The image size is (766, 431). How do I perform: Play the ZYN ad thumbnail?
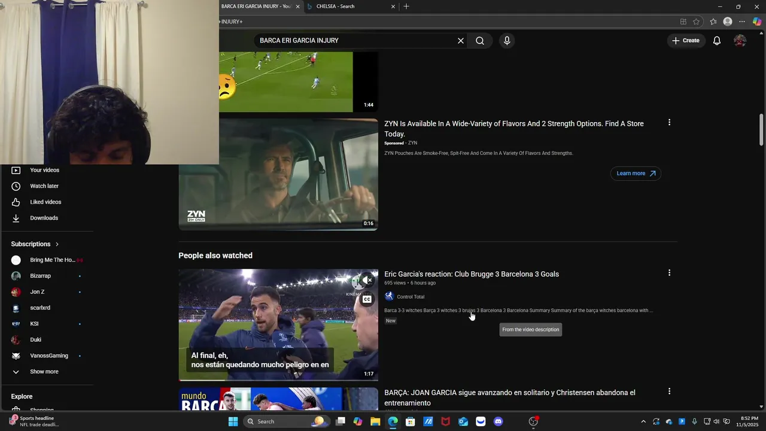click(x=278, y=174)
